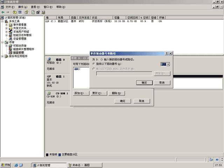Screen dimensions: 224x168
Task: Collapse the 系统工具 tree node
Action: [2, 21]
